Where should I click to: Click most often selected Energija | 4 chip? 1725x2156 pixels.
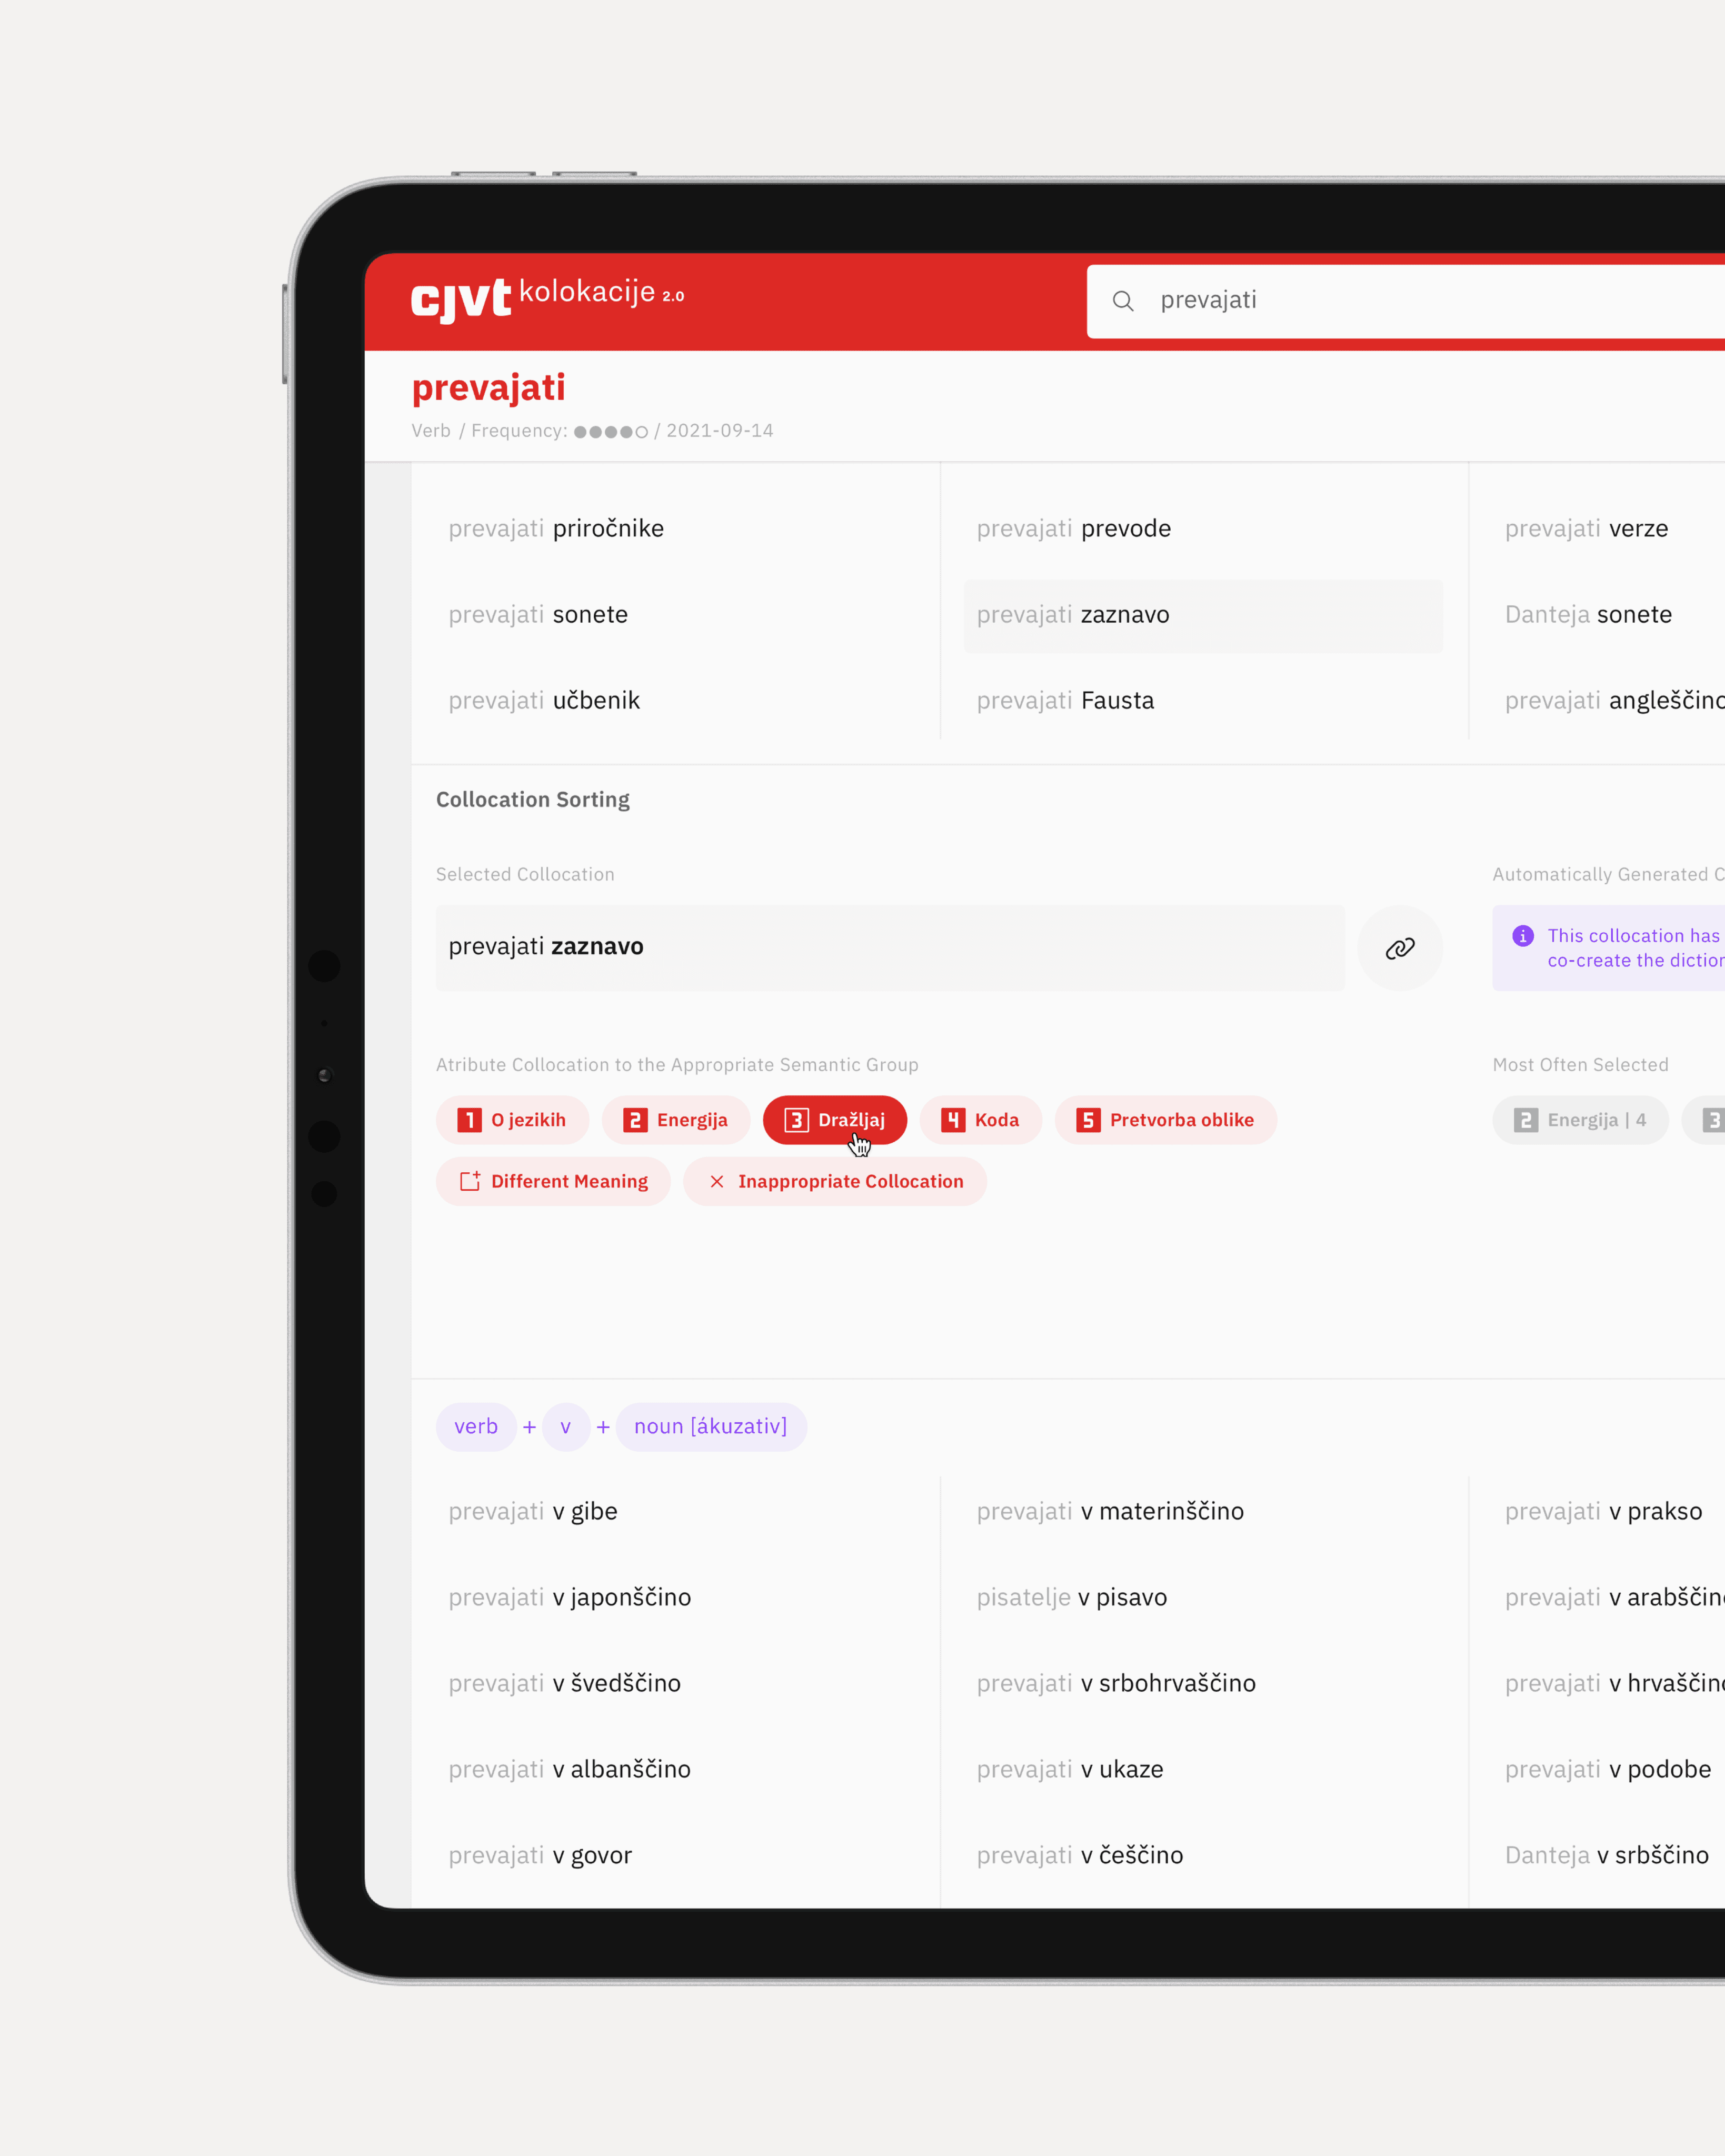click(x=1580, y=1120)
